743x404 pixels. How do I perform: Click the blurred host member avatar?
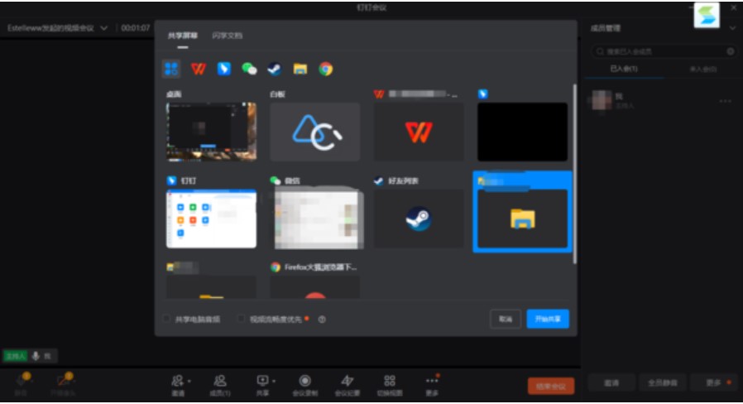pos(602,100)
